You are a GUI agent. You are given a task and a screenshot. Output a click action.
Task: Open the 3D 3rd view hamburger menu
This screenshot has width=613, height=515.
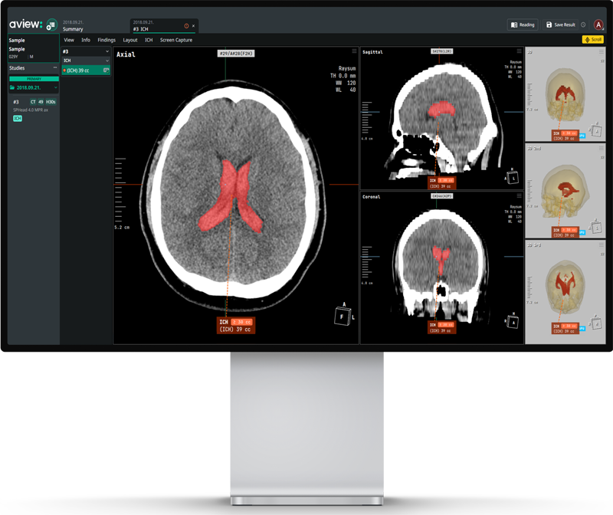[x=602, y=244]
